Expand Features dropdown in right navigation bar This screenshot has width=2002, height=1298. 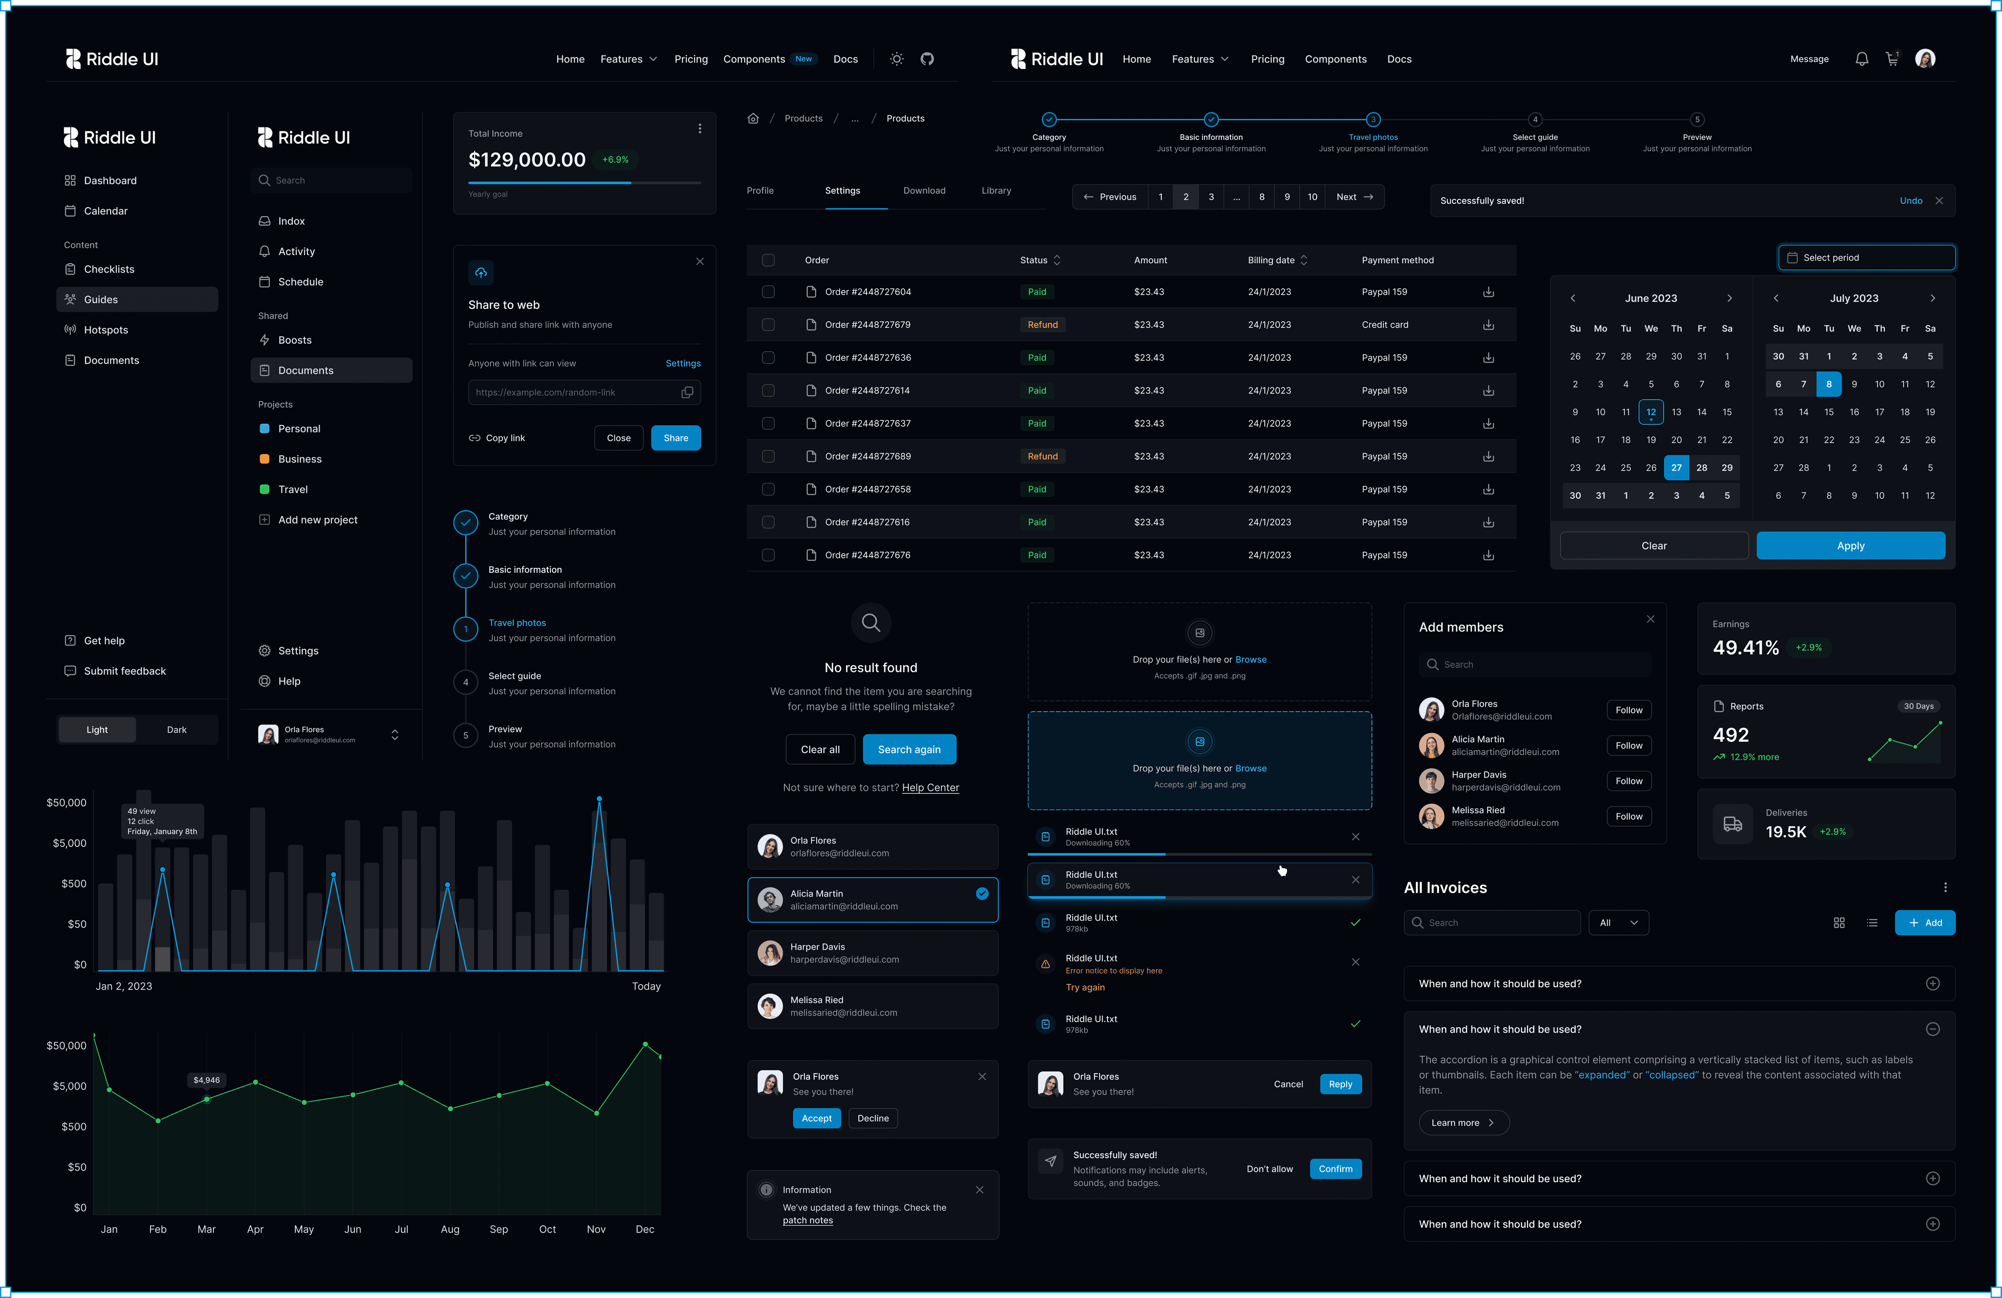(x=1199, y=60)
